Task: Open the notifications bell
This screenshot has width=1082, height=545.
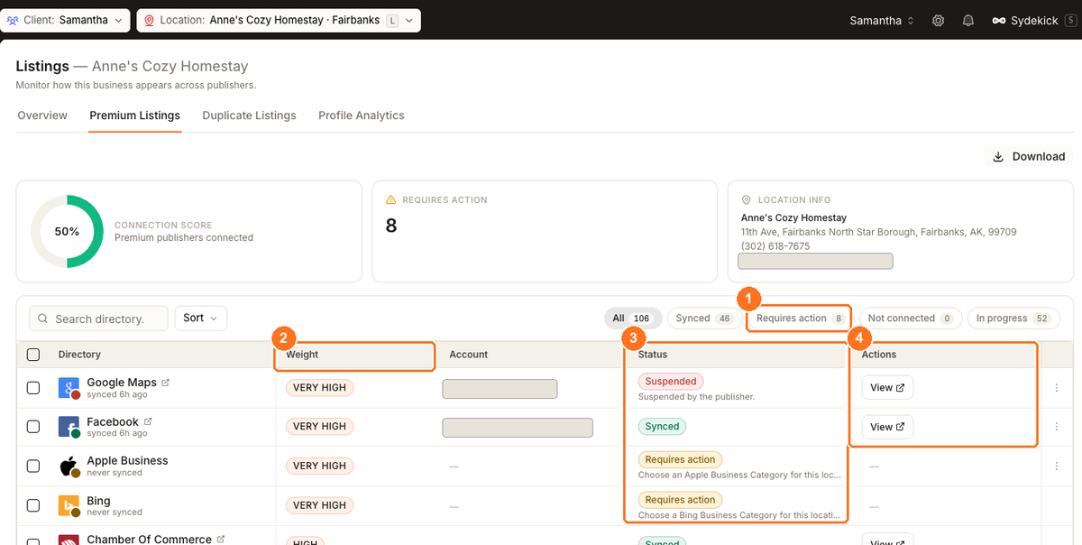Action: click(967, 20)
